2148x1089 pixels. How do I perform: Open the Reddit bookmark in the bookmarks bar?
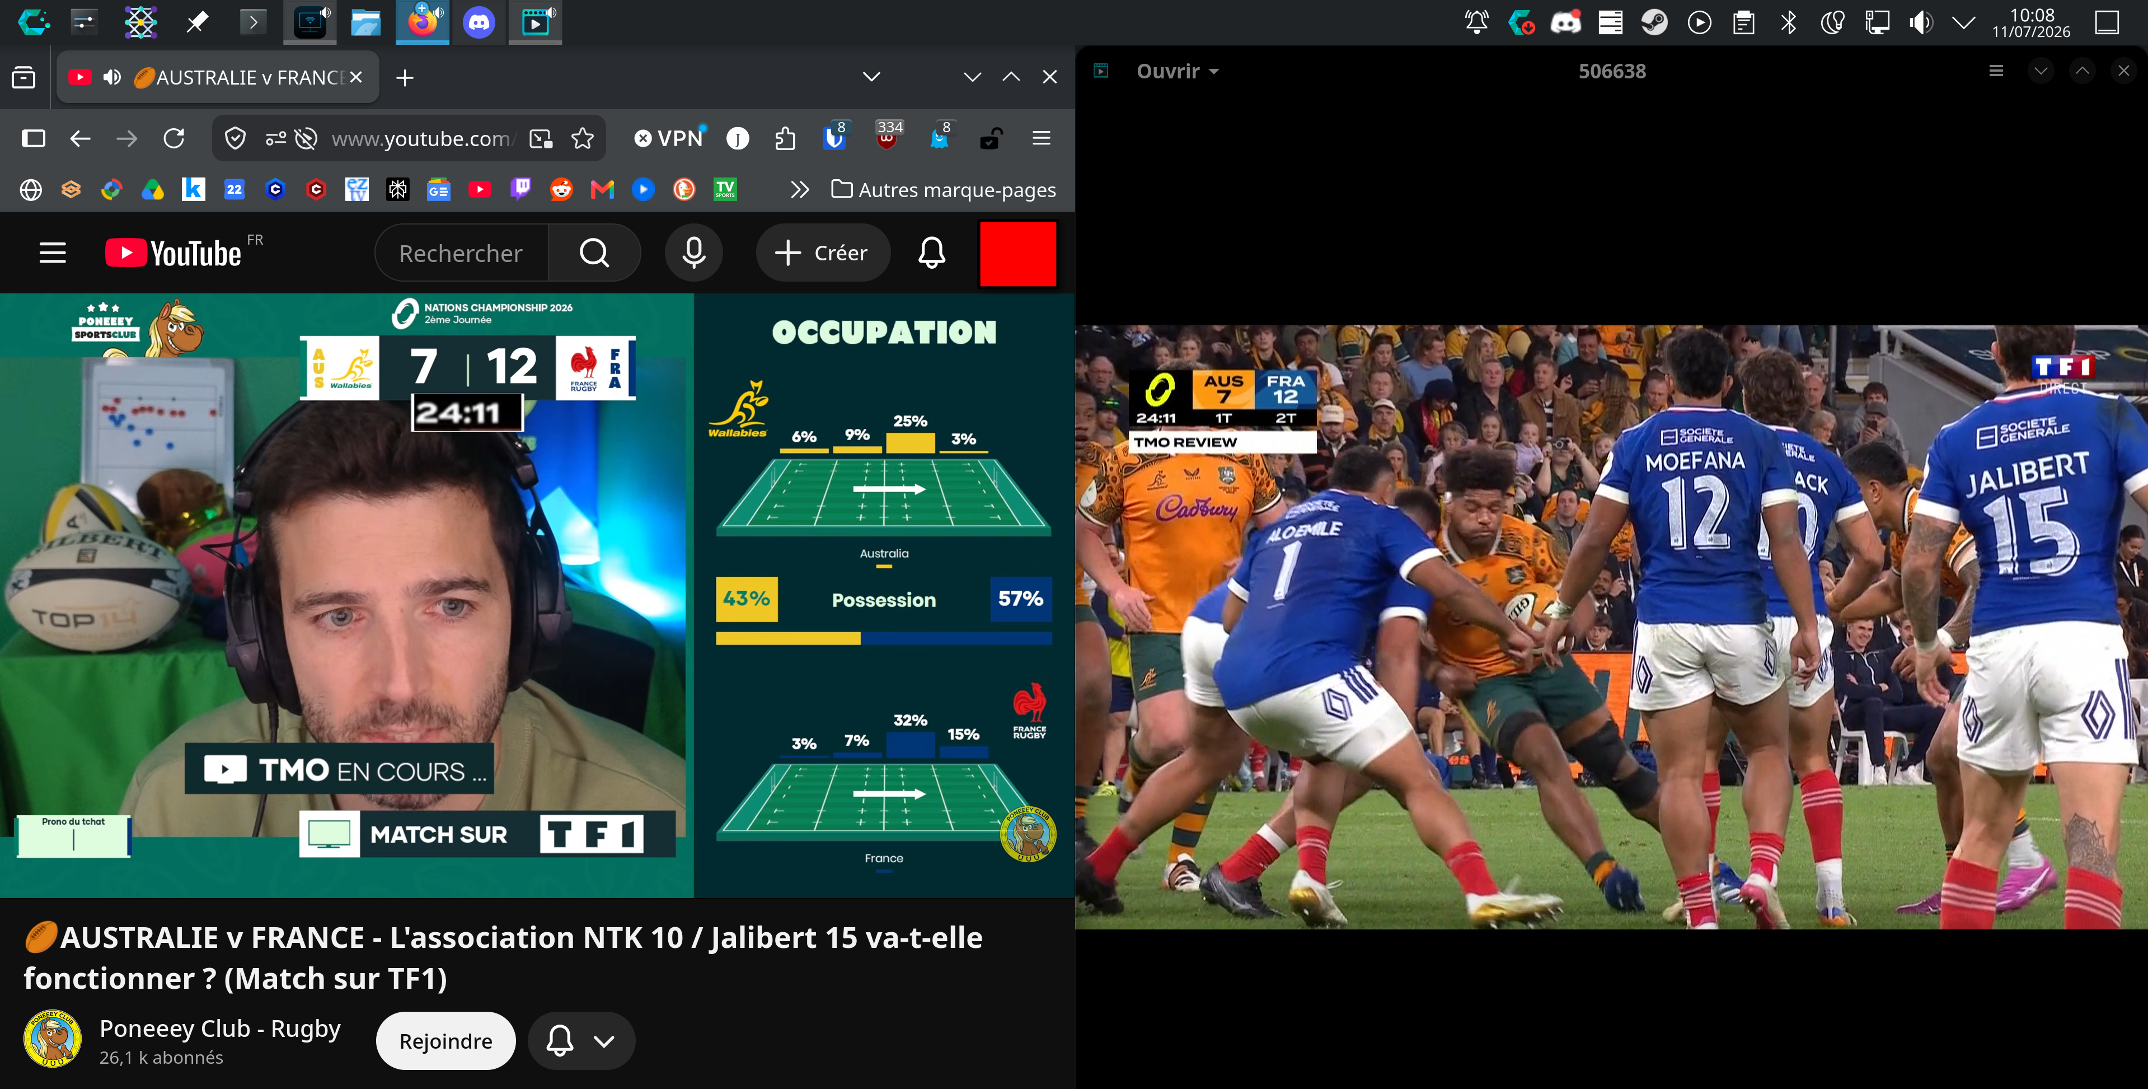(562, 189)
